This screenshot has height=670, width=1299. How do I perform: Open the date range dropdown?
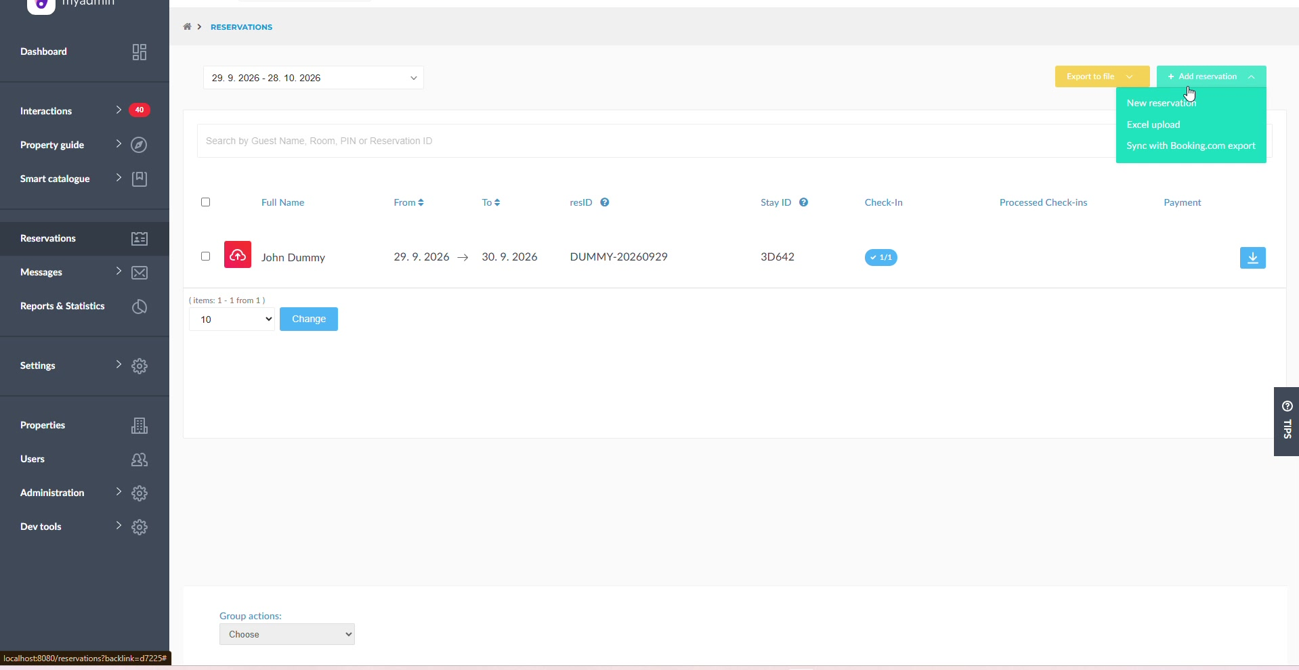tap(314, 78)
